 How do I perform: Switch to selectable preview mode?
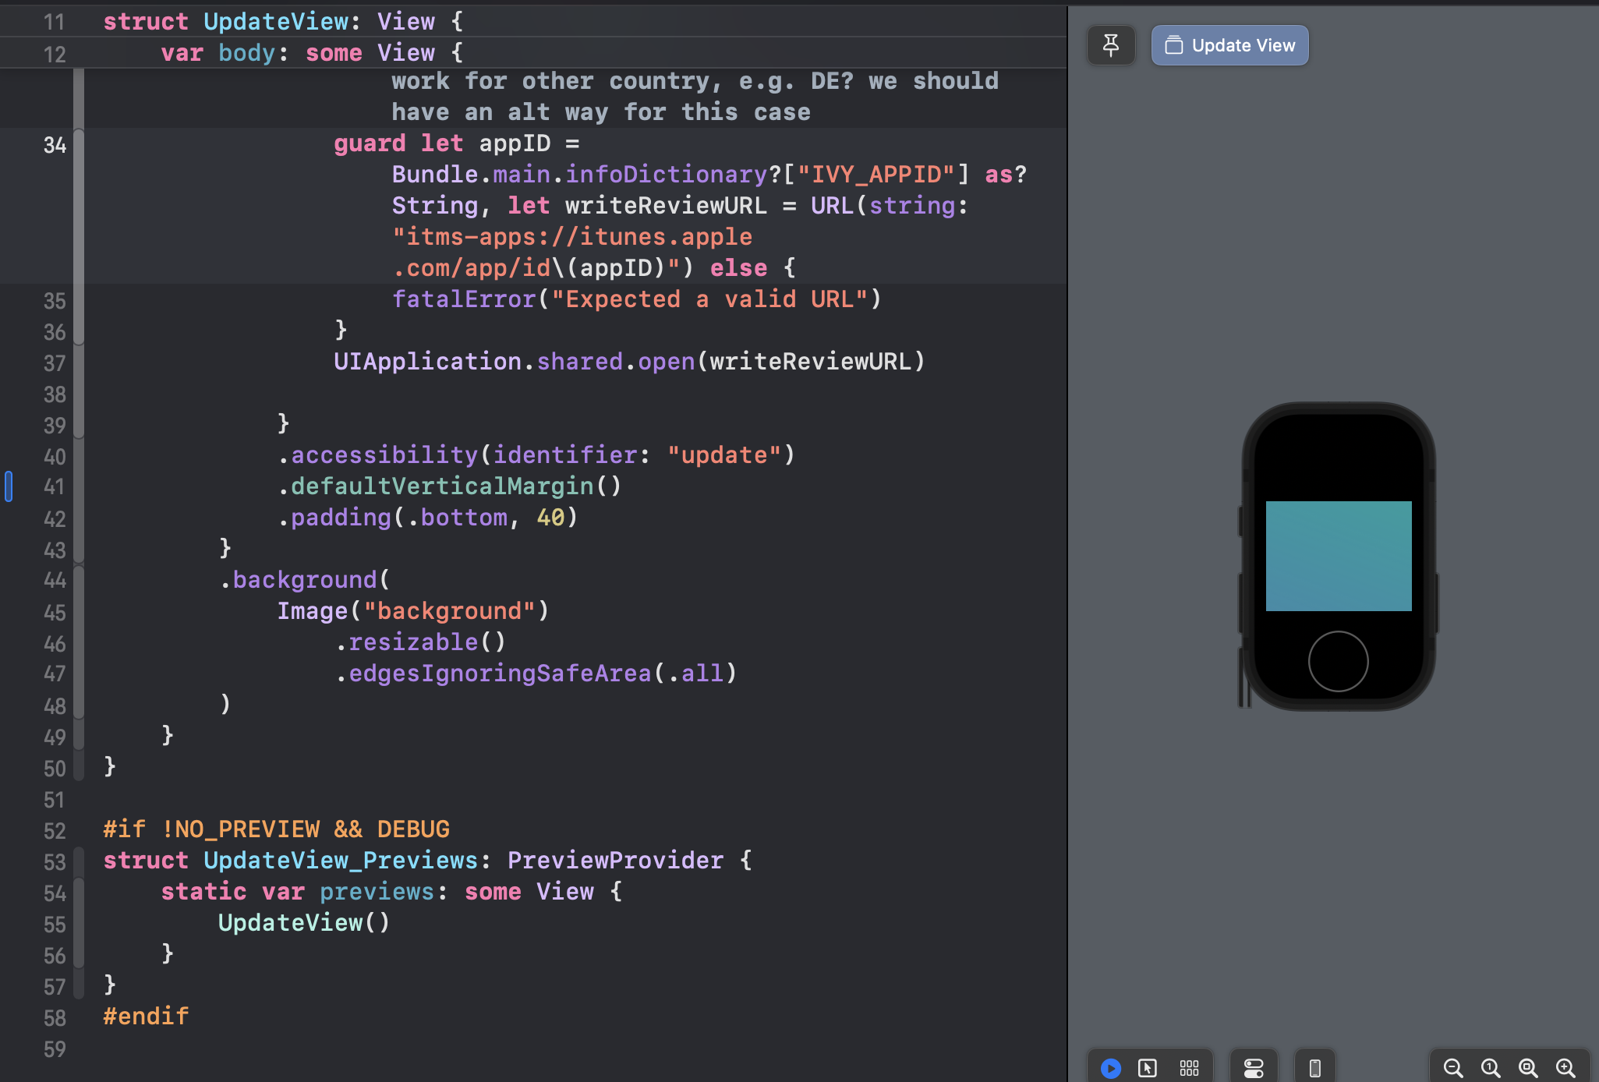[1148, 1067]
